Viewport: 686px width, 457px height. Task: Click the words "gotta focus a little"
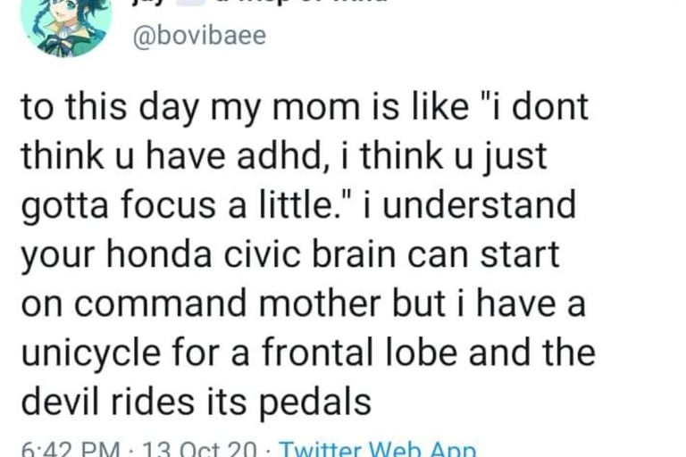pyautogui.click(x=178, y=205)
